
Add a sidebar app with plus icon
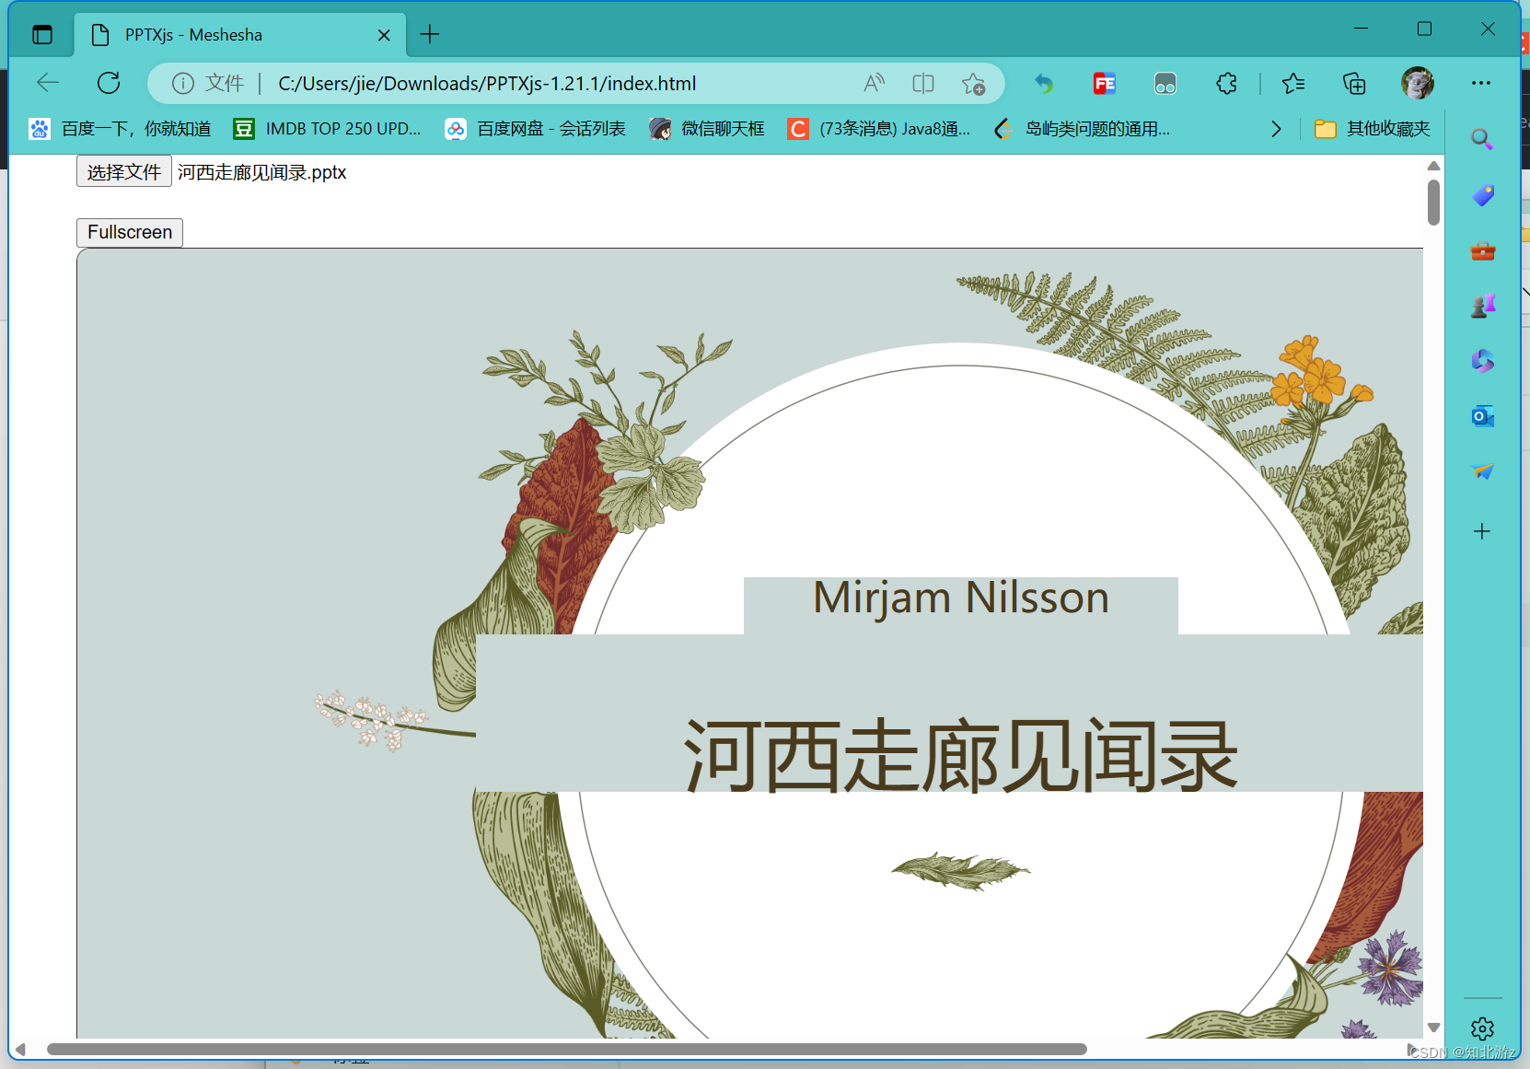coord(1482,531)
